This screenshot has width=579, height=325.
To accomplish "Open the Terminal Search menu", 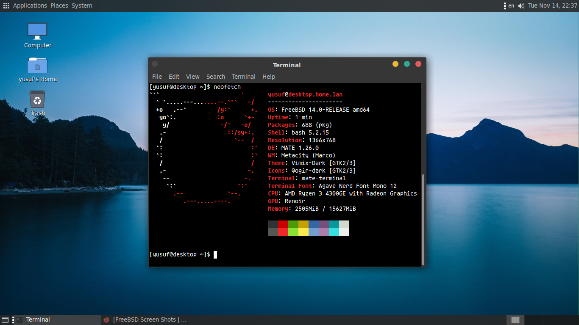I will pos(216,77).
